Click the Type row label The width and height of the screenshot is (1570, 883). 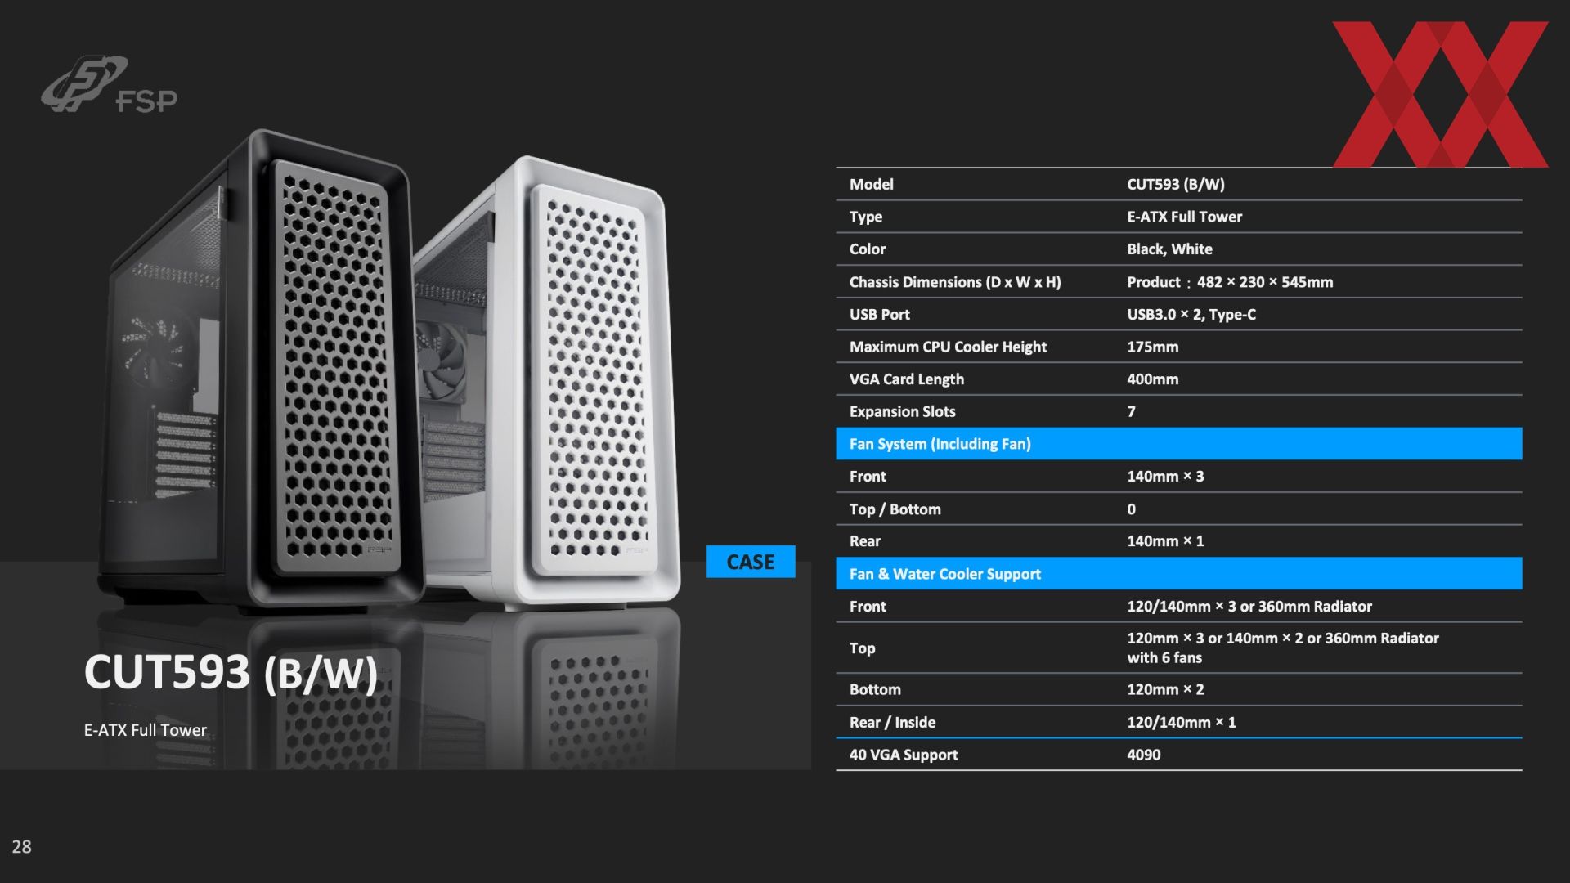866,217
